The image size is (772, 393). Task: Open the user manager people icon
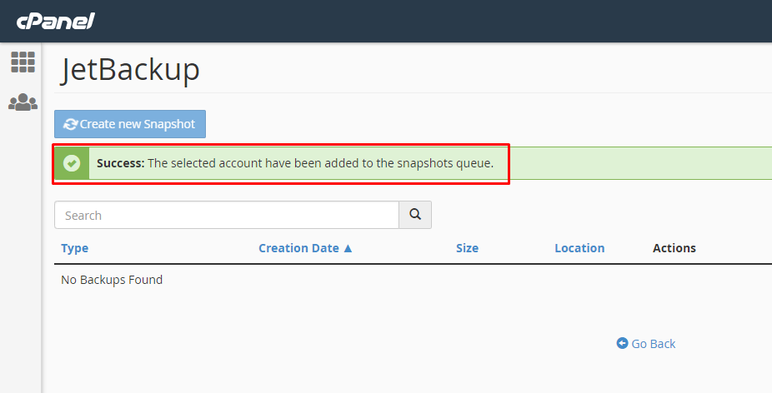click(x=23, y=102)
